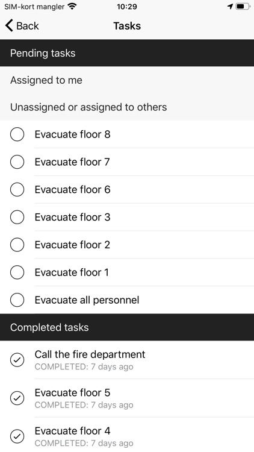The image size is (254, 452).
Task: Collapse the Completed tasks section header
Action: point(127,327)
